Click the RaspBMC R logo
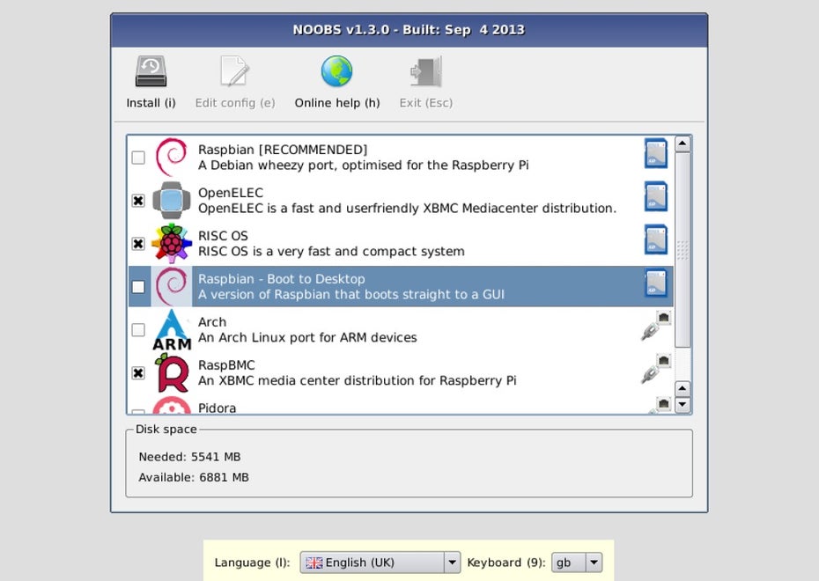Screen dimensions: 819x581 (x=172, y=372)
